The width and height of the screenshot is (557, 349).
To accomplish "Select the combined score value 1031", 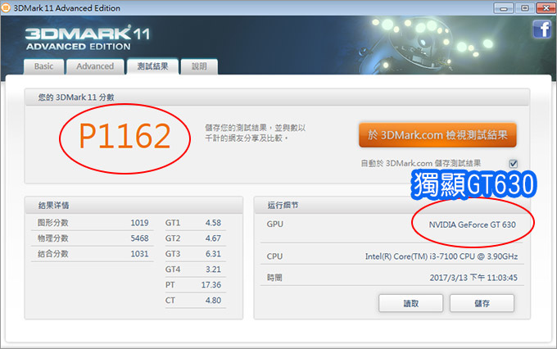I will coord(139,254).
